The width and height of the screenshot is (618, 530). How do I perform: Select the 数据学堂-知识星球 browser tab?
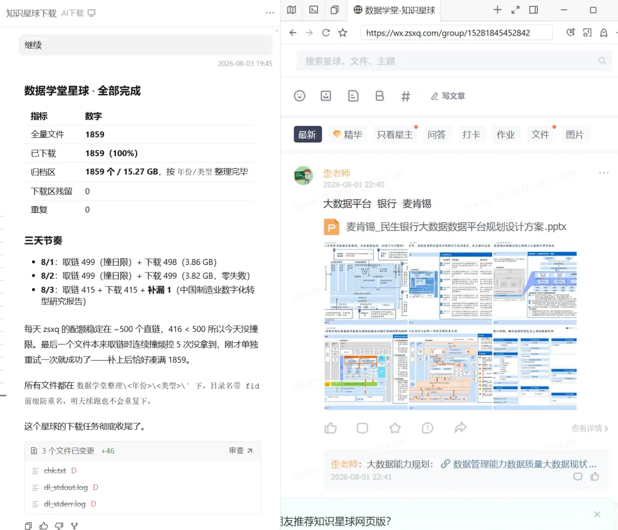(x=394, y=10)
